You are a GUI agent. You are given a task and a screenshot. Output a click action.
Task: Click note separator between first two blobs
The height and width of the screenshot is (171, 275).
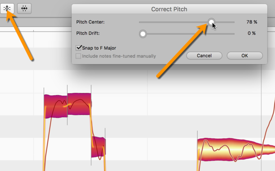[68, 105]
